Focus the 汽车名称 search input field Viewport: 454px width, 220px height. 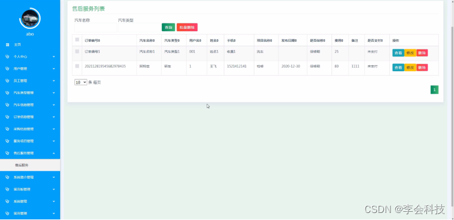click(x=95, y=28)
